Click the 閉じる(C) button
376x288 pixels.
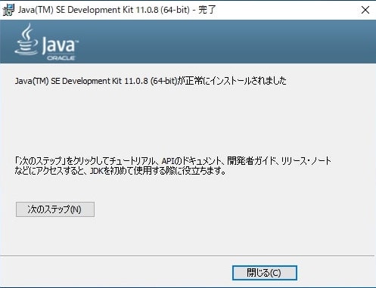(x=265, y=273)
